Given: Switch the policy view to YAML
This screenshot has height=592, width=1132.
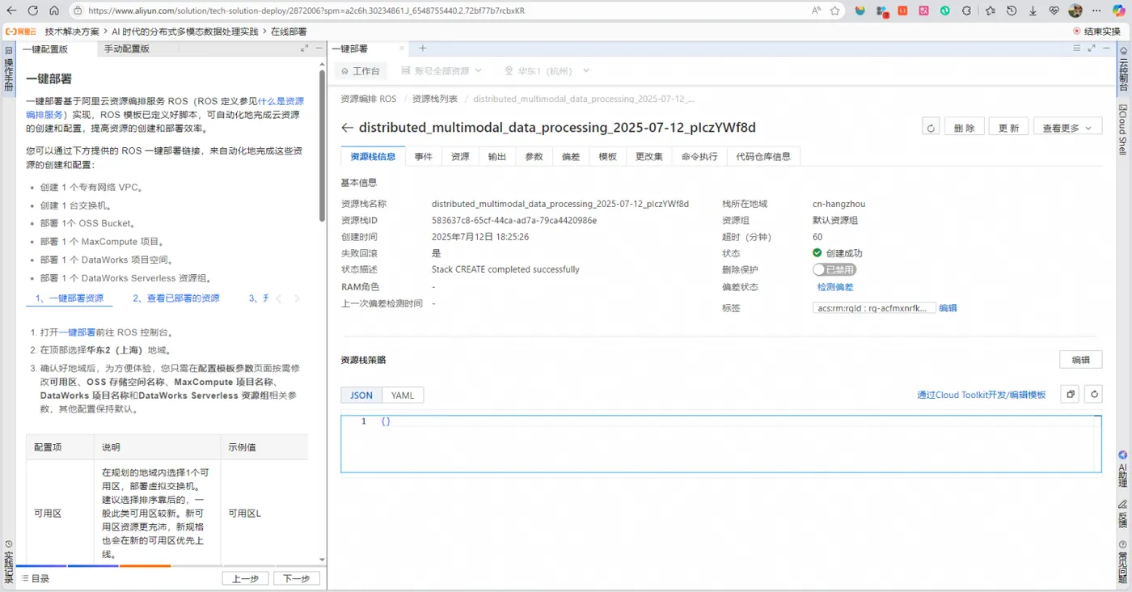Looking at the screenshot, I should coord(403,395).
